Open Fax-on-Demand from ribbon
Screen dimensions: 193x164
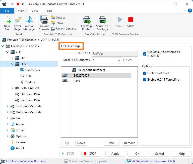64,29
